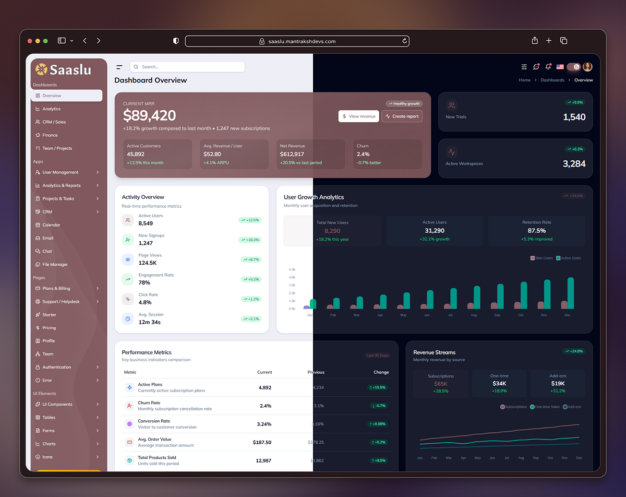
Task: Expand Support / Helpdesk chevron in sidebar
Action: [x=98, y=301]
